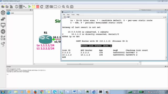The width and height of the screenshot is (168, 94).
Task: Toggle the Browse end devices monitor icon
Action: coord(3,25)
